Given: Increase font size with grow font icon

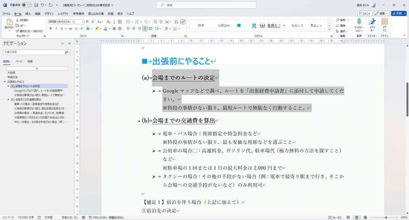Looking at the screenshot, I should (x=87, y=21).
